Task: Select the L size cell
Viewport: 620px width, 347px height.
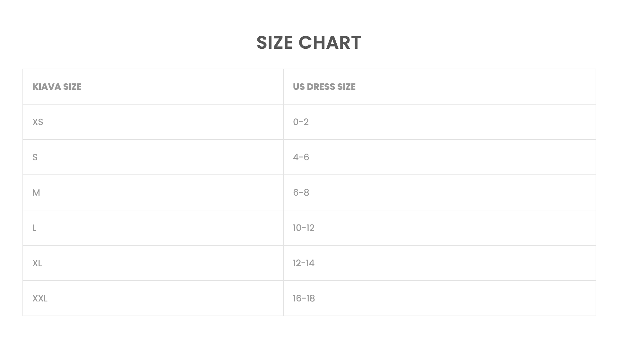Action: 34,228
